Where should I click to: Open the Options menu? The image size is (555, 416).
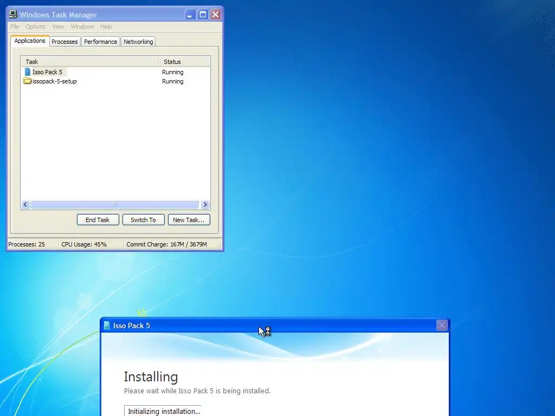[36, 27]
